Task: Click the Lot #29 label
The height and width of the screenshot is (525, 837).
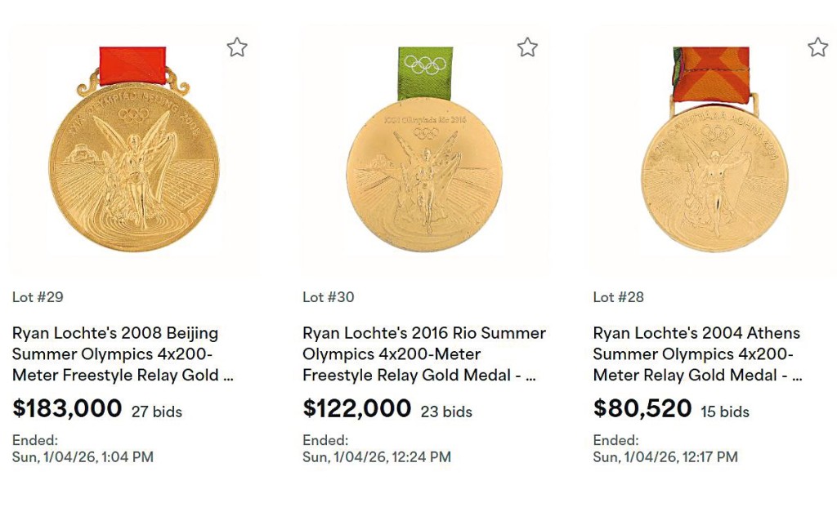Action: (x=38, y=297)
